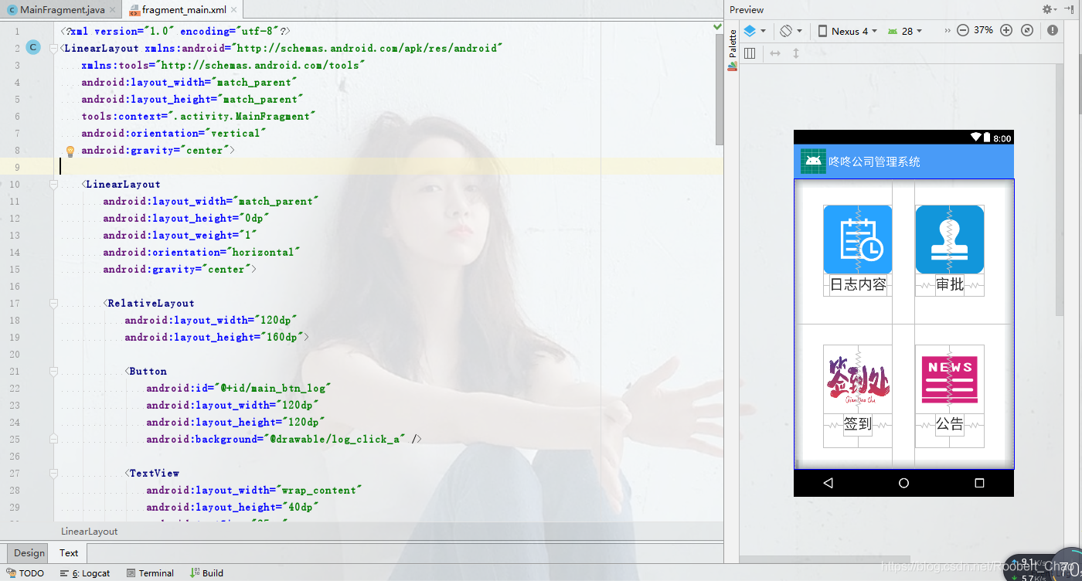This screenshot has width=1082, height=581.
Task: Select the sign-in image button in preview
Action: (x=858, y=379)
